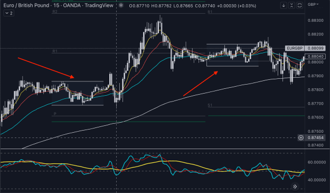This screenshot has height=193, width=330.
Task: Click the 0.87400 price scale label
Action: click(x=315, y=145)
